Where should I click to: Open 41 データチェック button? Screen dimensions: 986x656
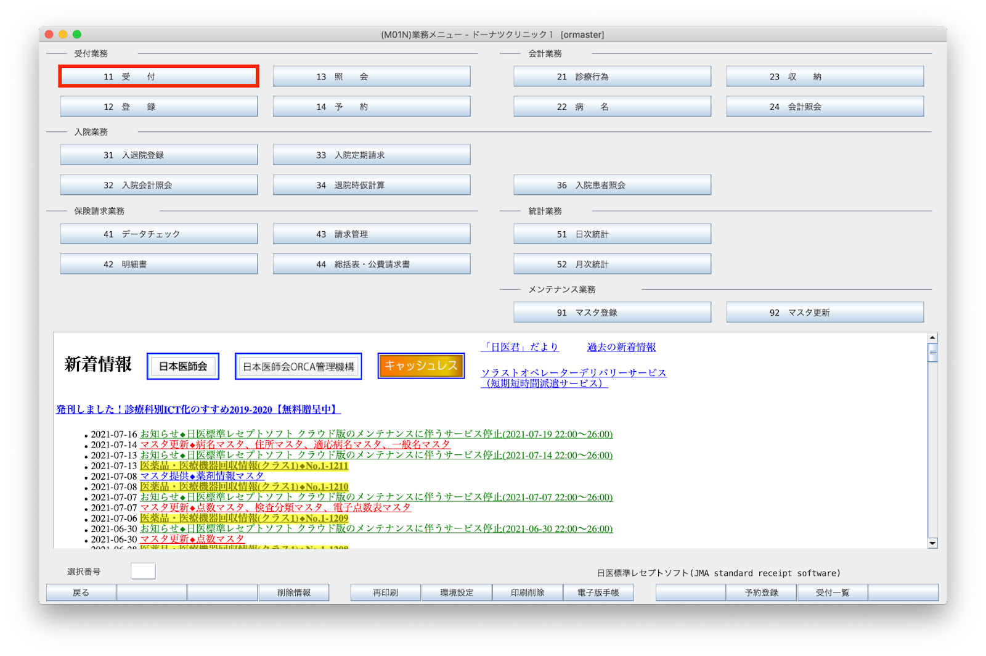[158, 234]
